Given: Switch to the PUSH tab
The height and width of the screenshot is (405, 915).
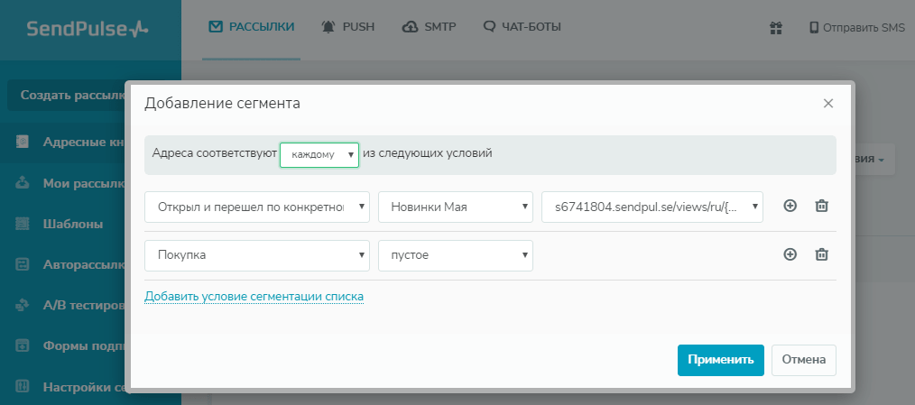Looking at the screenshot, I should tap(348, 27).
